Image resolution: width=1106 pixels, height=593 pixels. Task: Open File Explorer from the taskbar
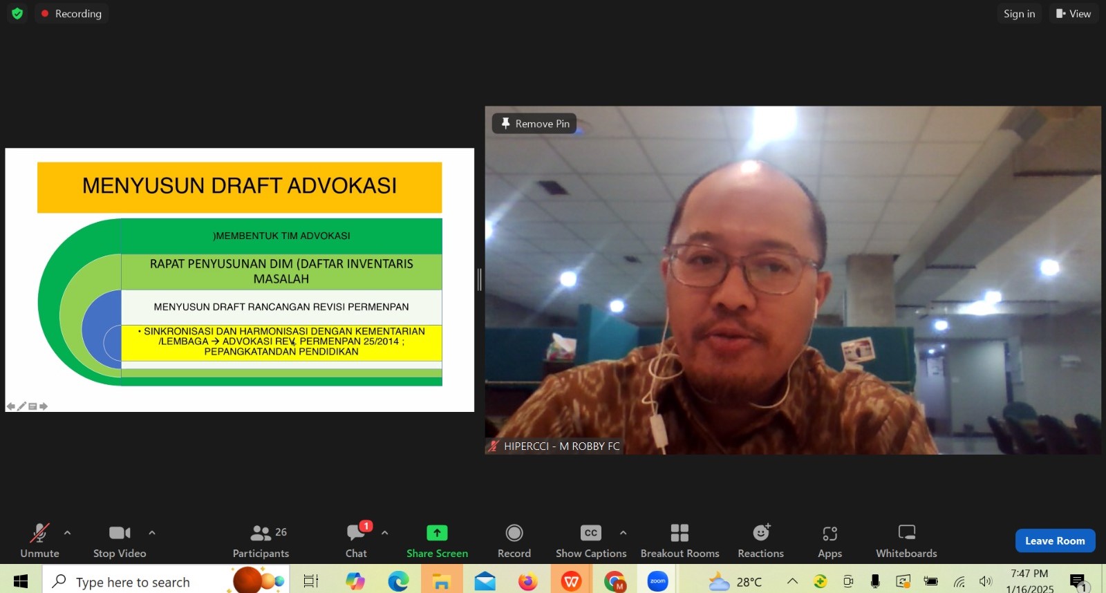[441, 581]
